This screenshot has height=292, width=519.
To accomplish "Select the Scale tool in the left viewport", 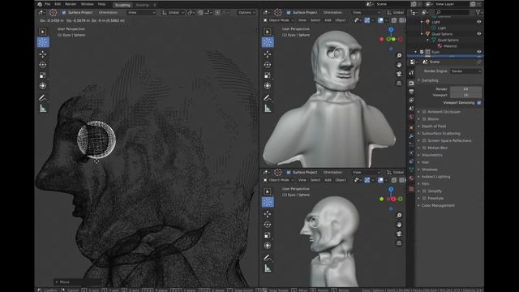I will 43,75.
